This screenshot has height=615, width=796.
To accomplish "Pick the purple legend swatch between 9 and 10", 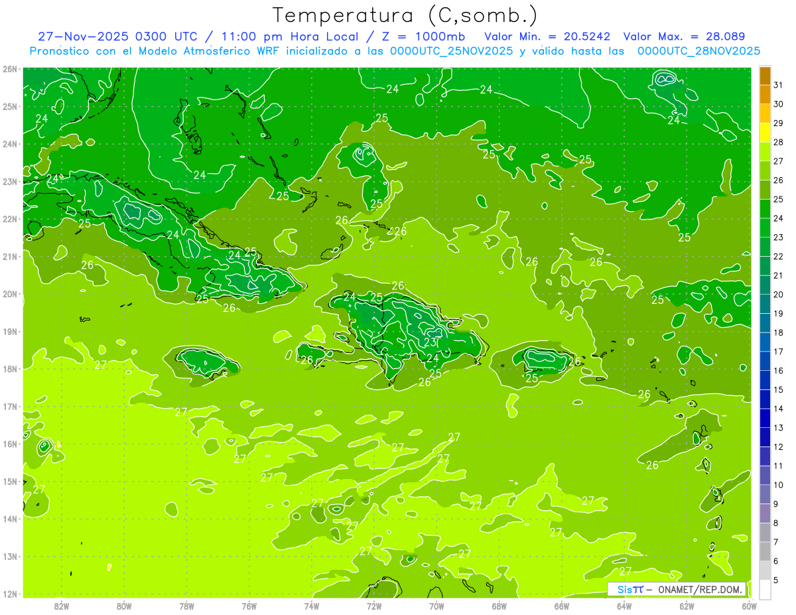I will 765,494.
